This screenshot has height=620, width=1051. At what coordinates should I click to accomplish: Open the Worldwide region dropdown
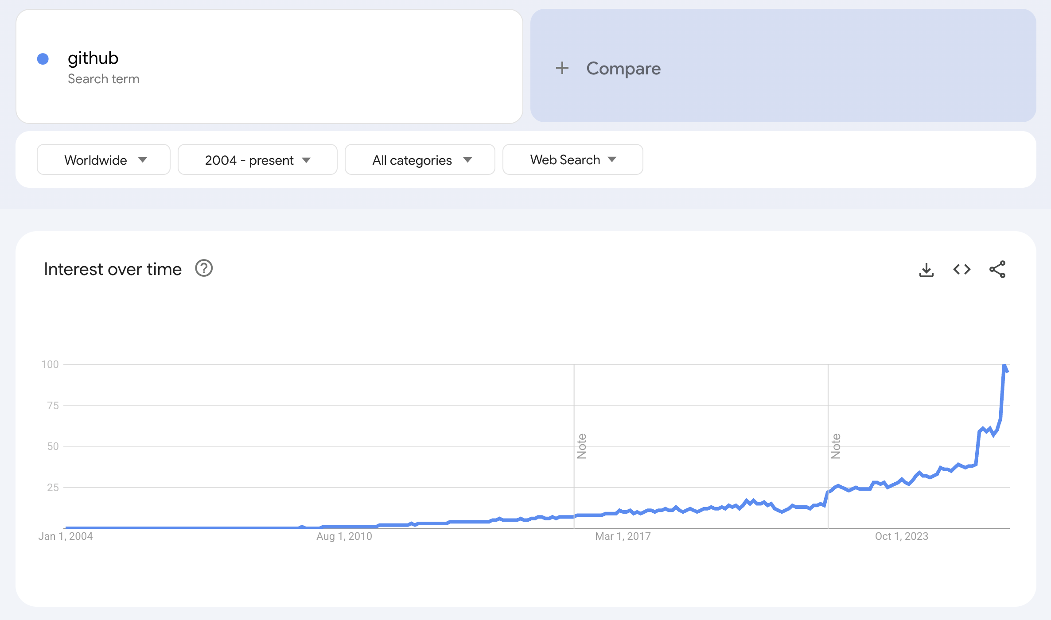pos(104,159)
